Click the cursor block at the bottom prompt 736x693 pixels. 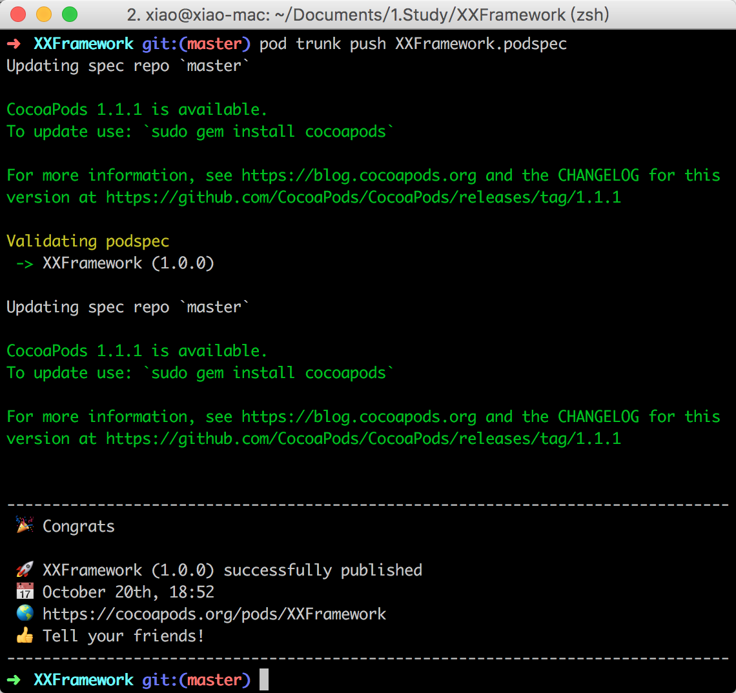[x=264, y=679]
